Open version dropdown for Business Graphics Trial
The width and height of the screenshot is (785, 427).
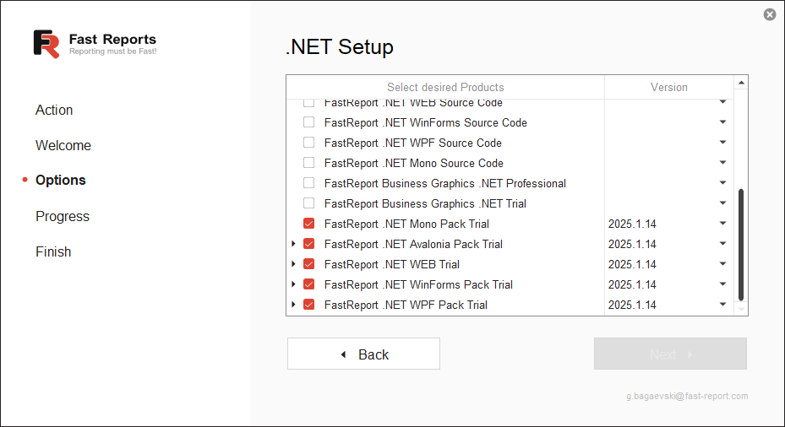pos(722,203)
